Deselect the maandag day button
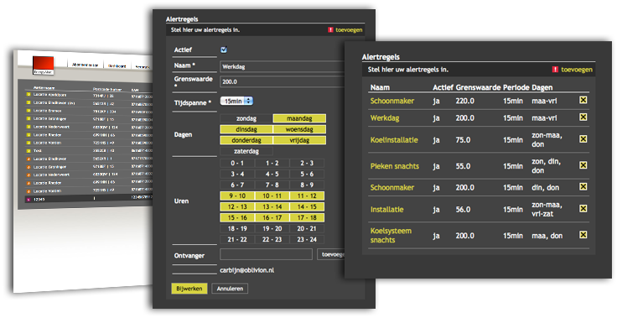This screenshot has height=318, width=617. (x=299, y=118)
